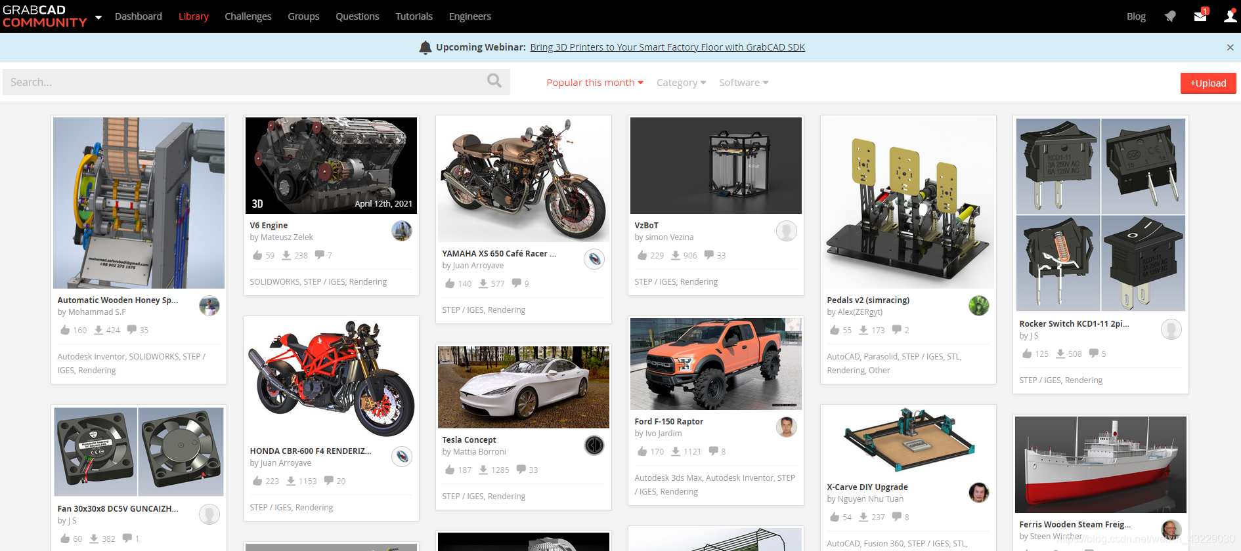This screenshot has width=1241, height=551.
Task: Open Alex(ZERgyt) avatar on Pedals card
Action: [979, 306]
